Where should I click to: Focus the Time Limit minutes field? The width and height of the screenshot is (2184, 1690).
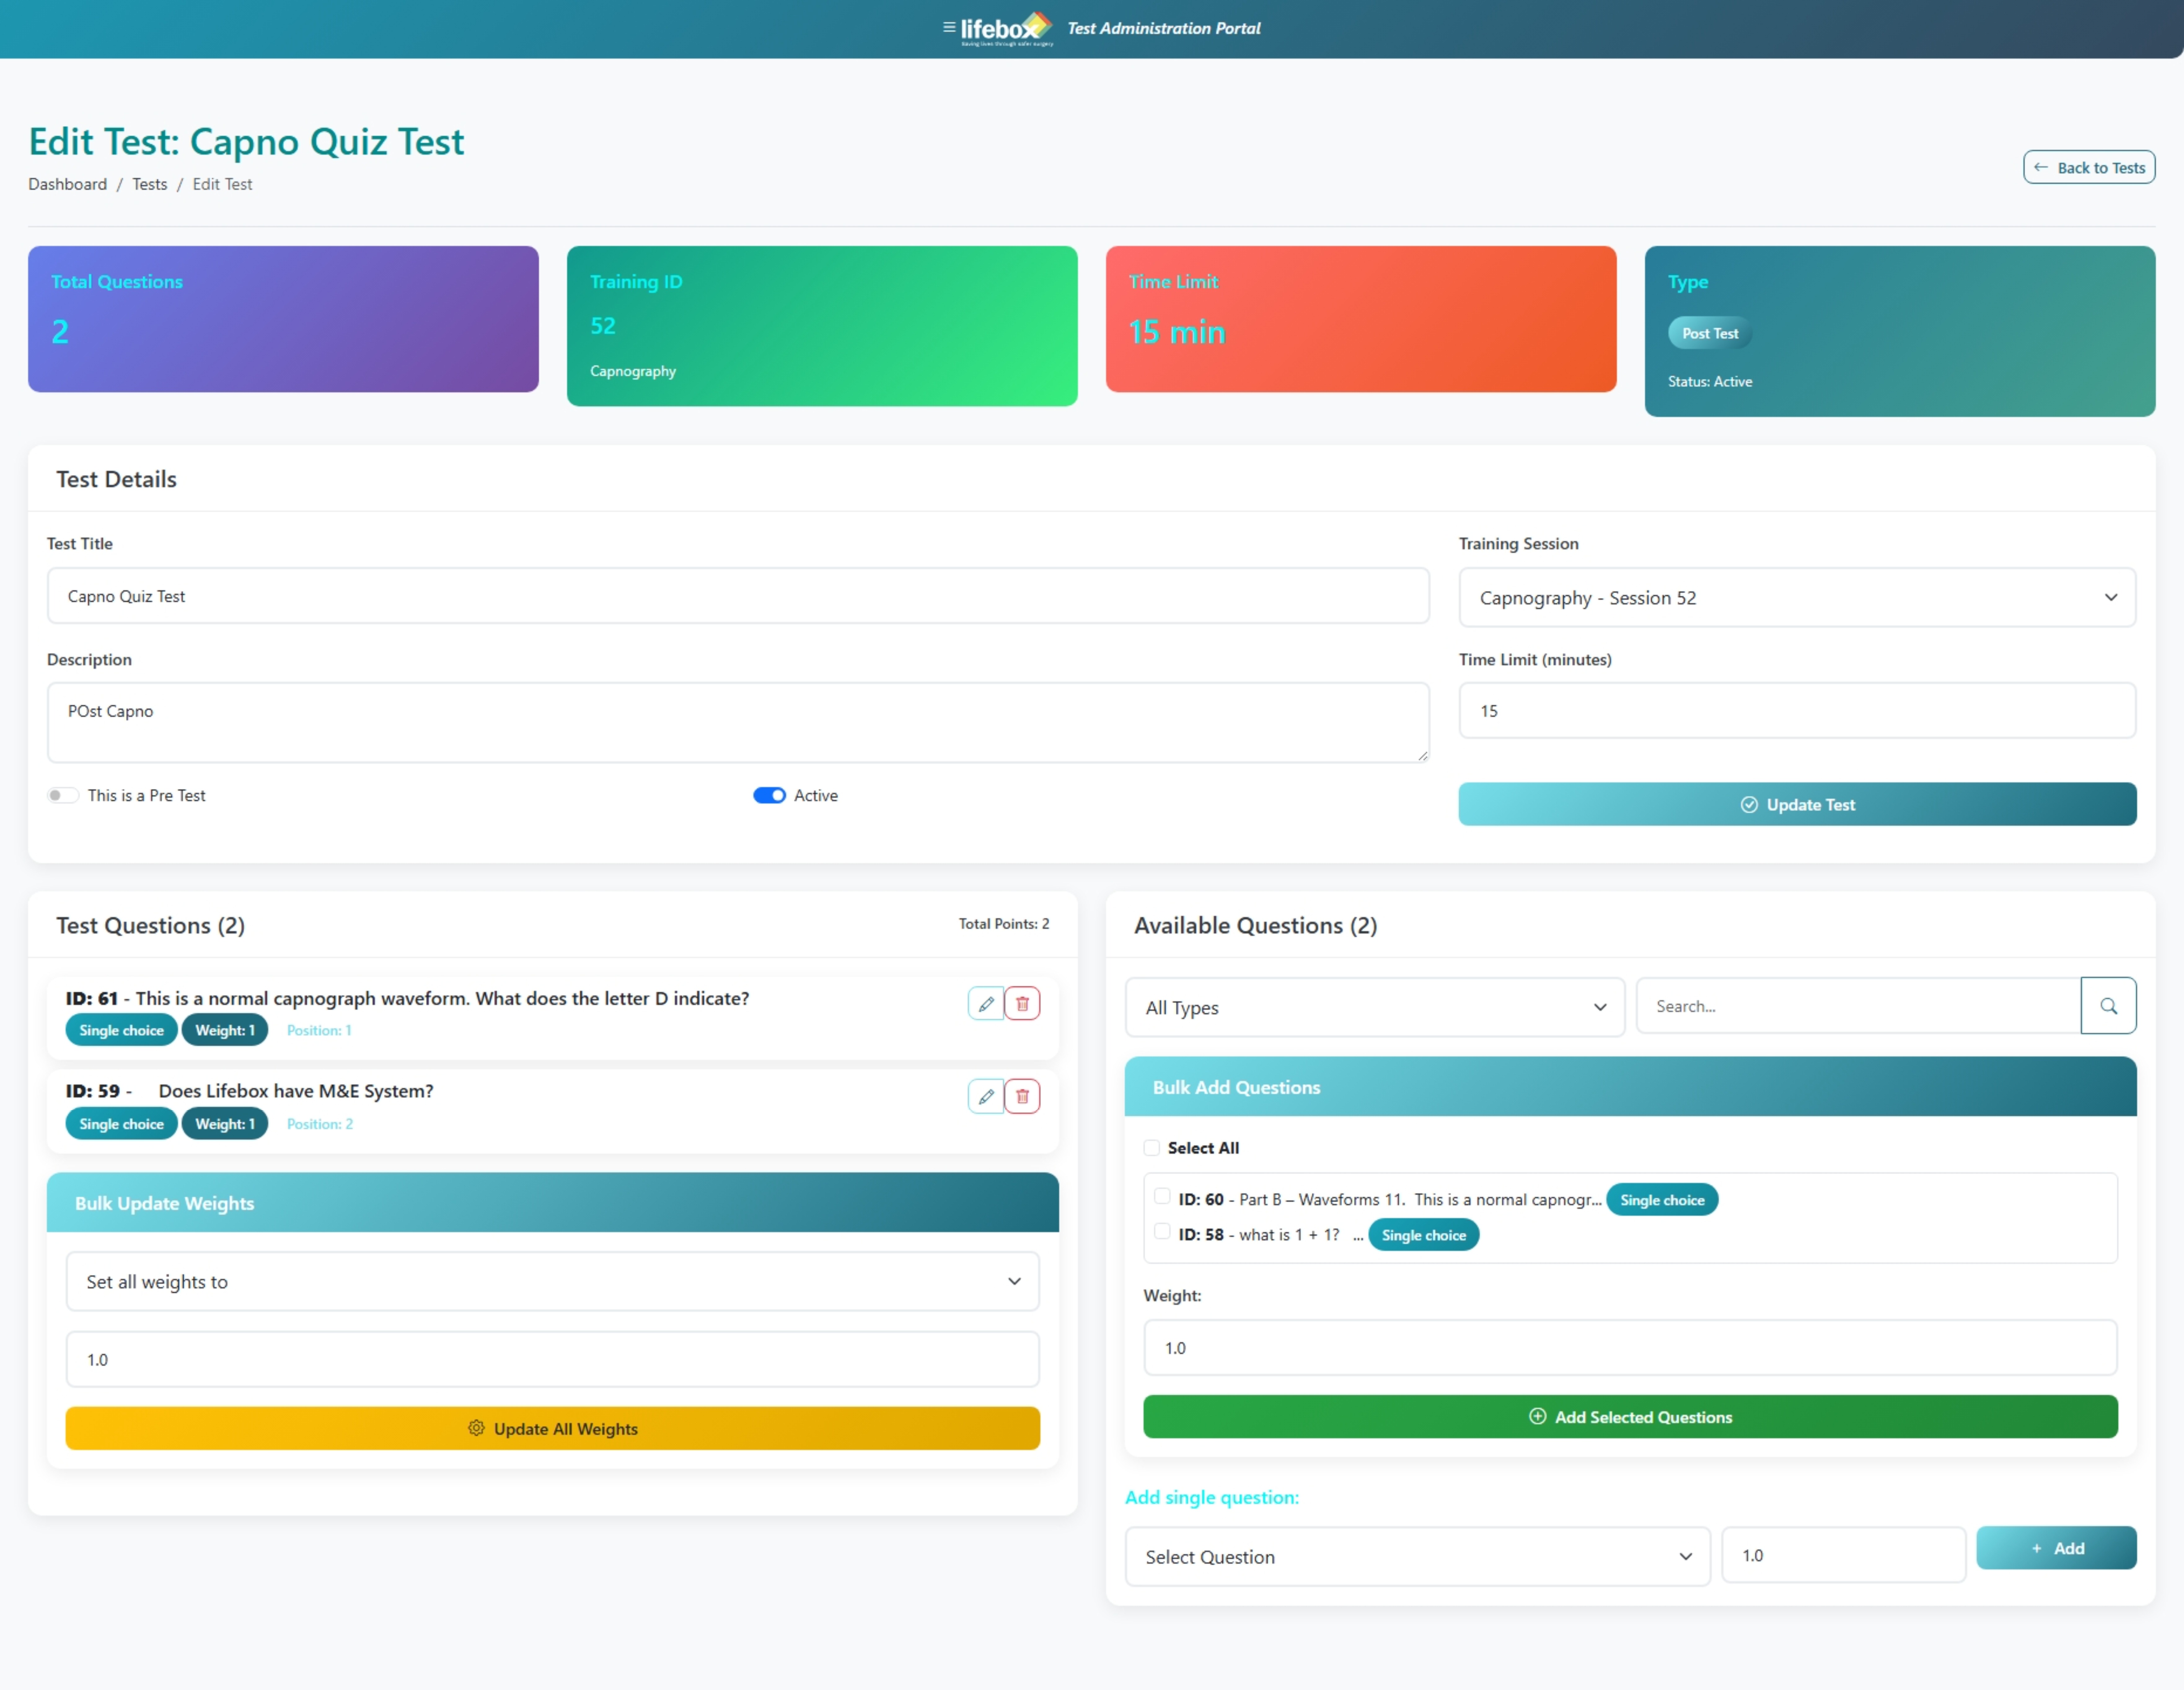coord(1797,711)
